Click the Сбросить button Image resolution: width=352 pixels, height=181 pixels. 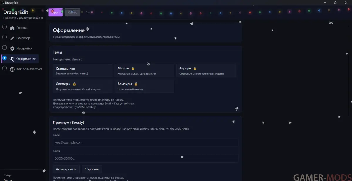[x=92, y=169]
